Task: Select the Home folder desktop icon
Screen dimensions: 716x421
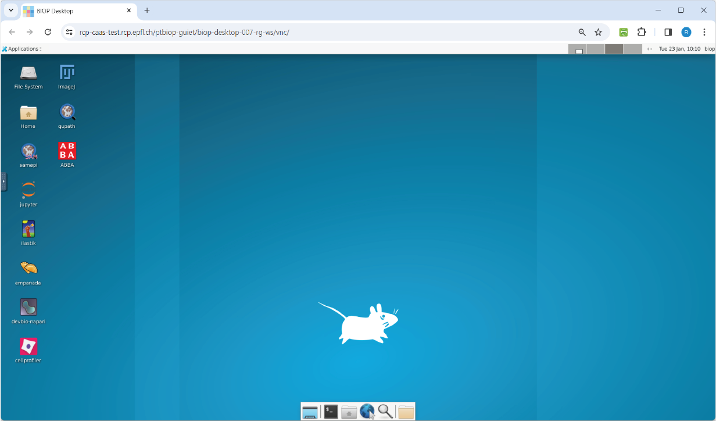Action: (x=28, y=112)
